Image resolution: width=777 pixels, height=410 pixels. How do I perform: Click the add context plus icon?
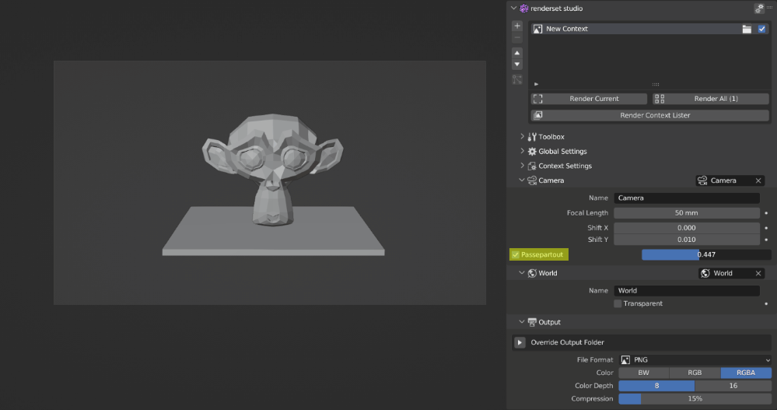(517, 26)
